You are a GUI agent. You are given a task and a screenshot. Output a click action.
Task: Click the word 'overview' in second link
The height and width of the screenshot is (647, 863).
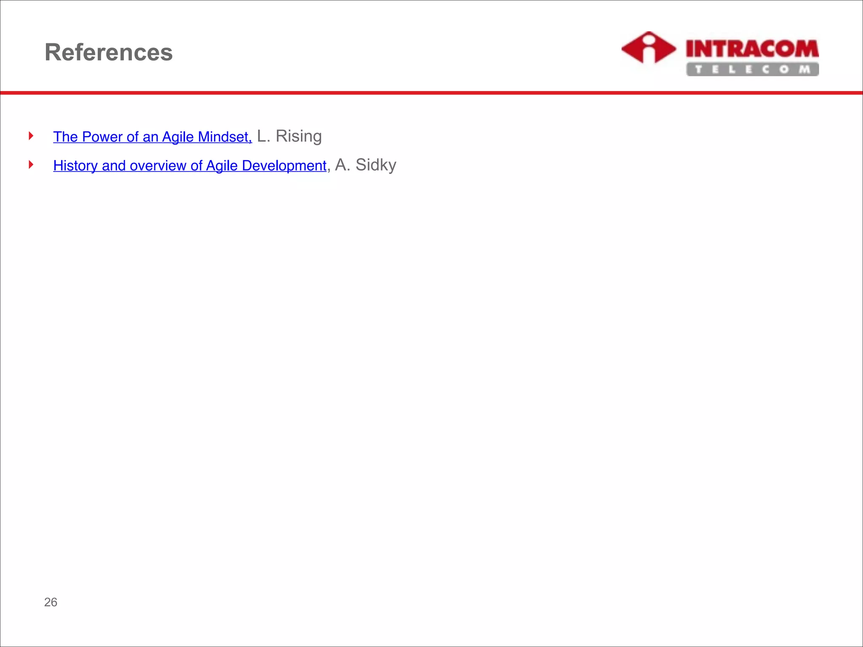158,166
